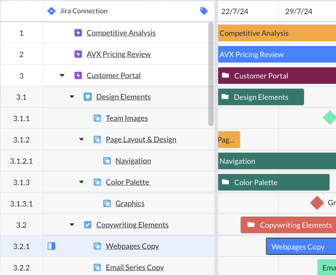Select row number 3.1.3.1
The width and height of the screenshot is (336, 275).
coord(21,203)
